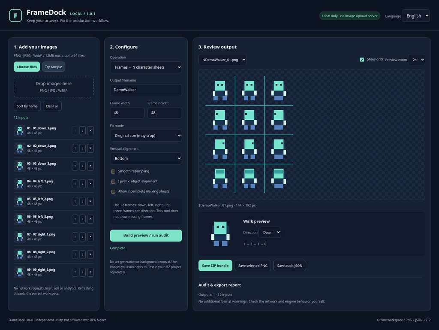439x330 pixels.
Task: Remove 03_down_3.png from the inputs
Action: pos(90,166)
